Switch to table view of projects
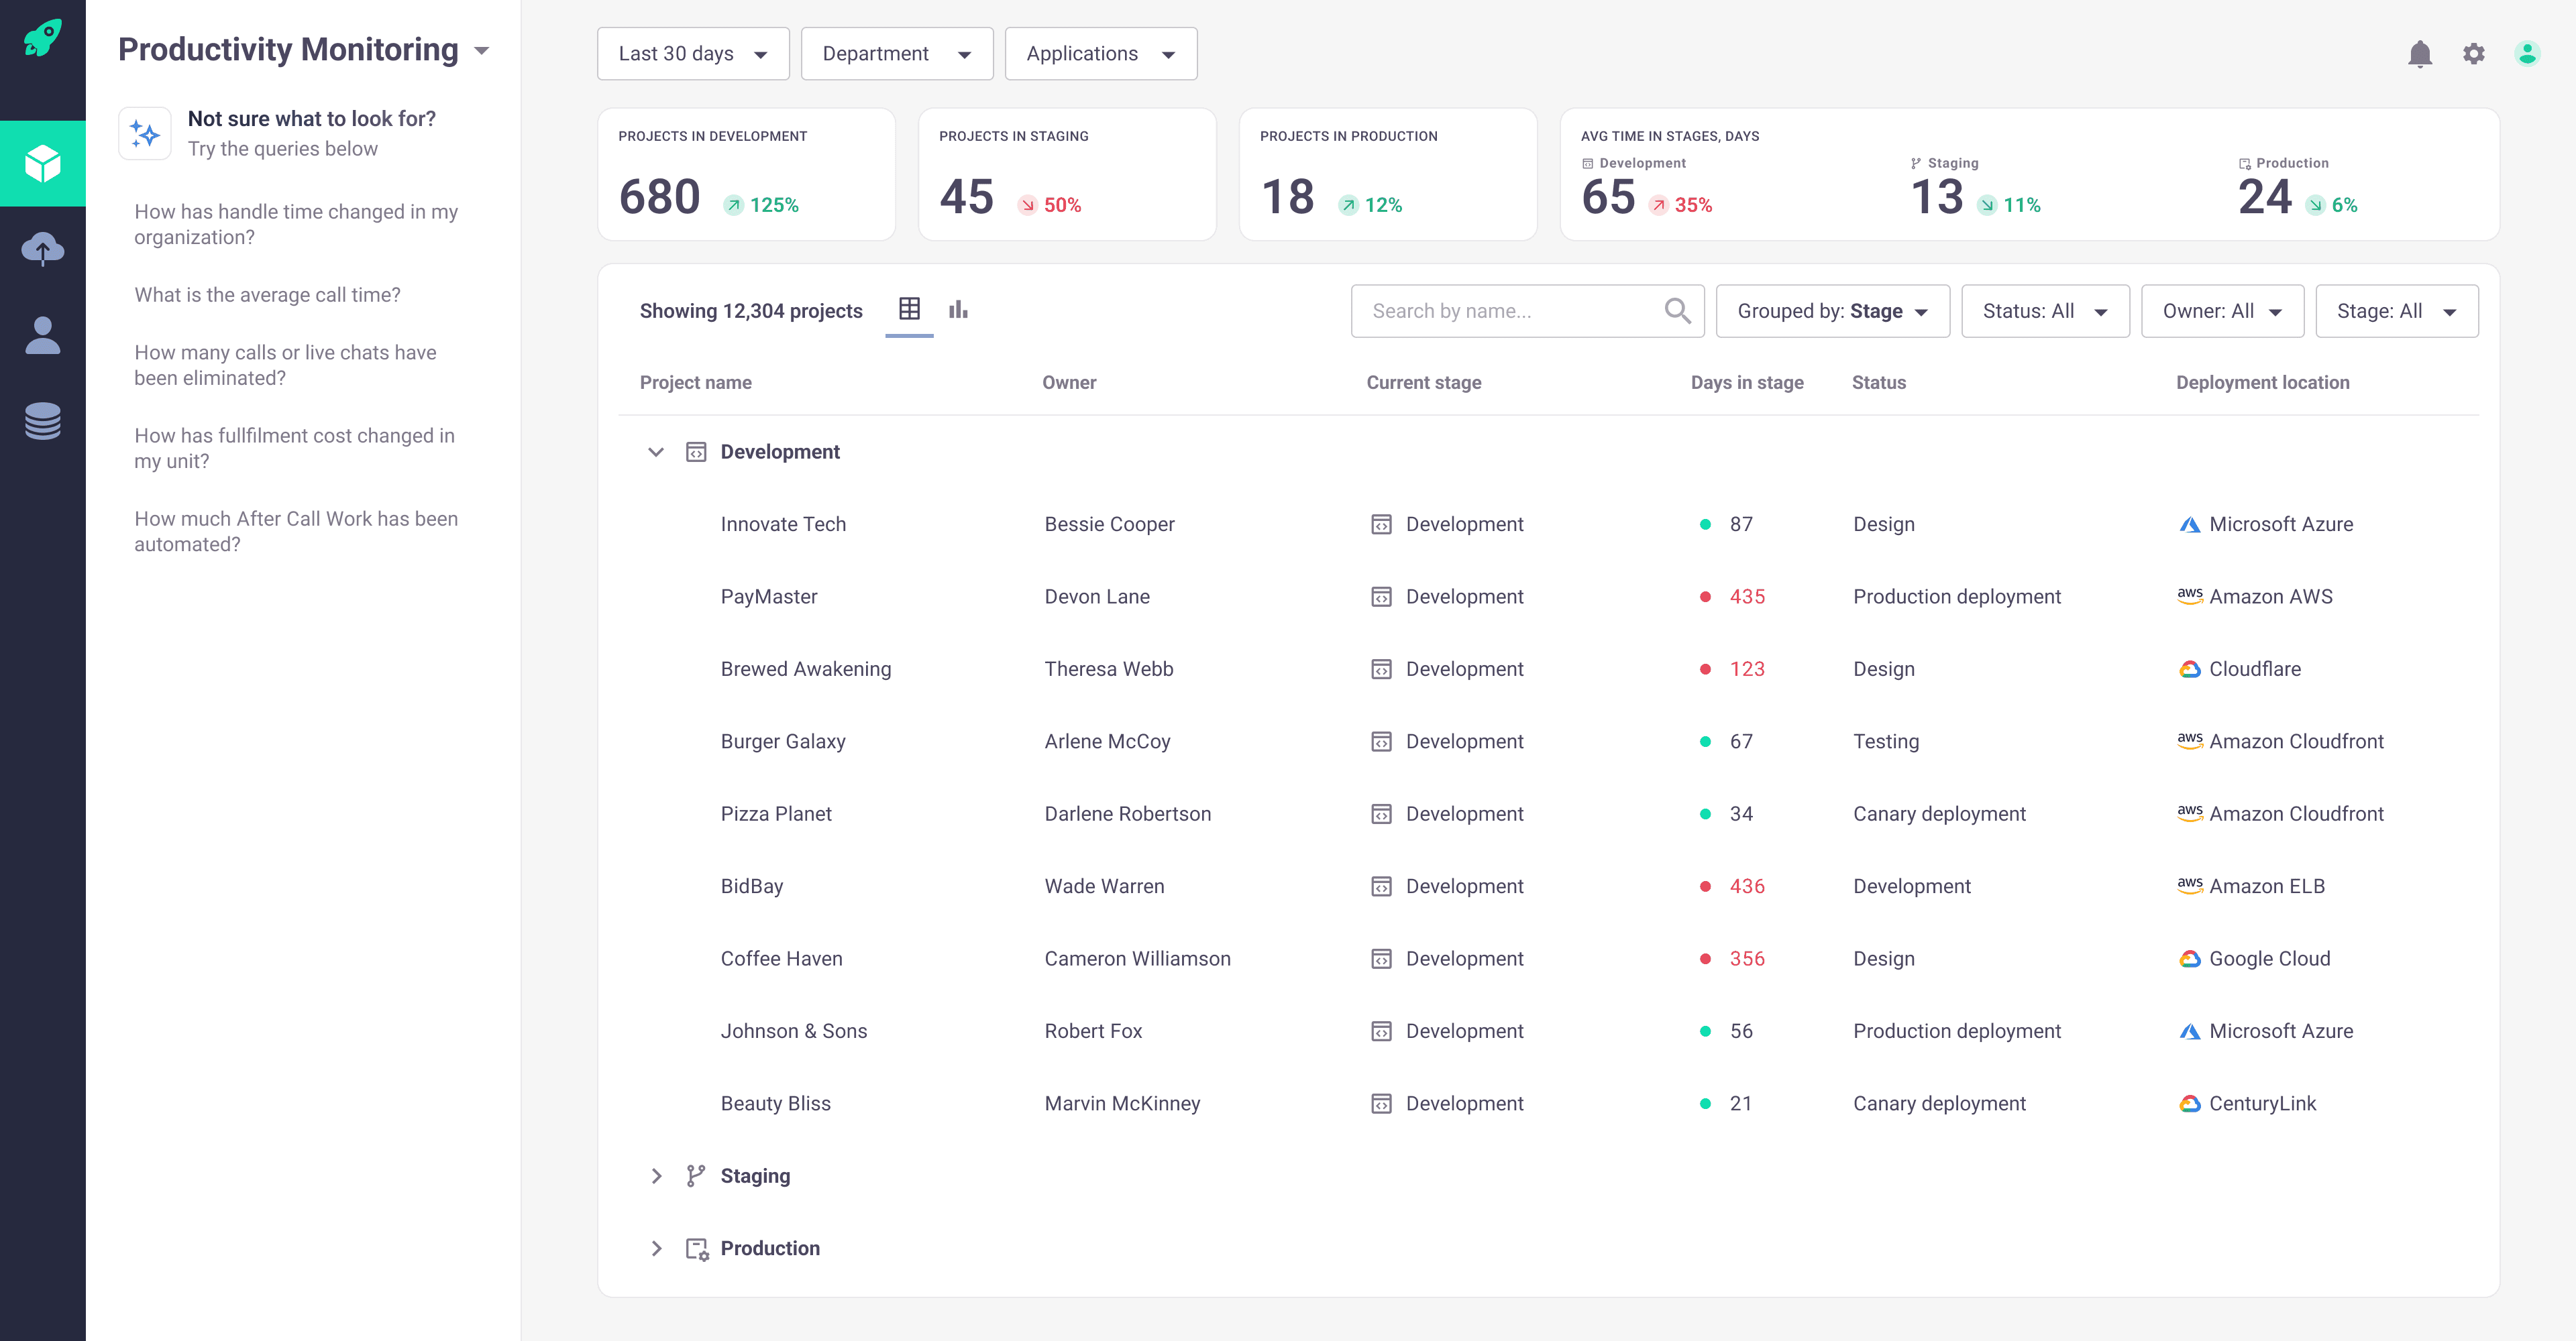 [x=909, y=310]
